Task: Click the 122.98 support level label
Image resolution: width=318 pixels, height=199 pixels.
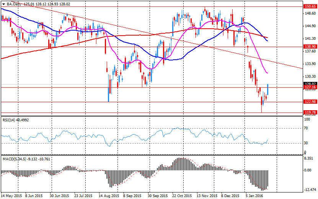Action: [310, 101]
